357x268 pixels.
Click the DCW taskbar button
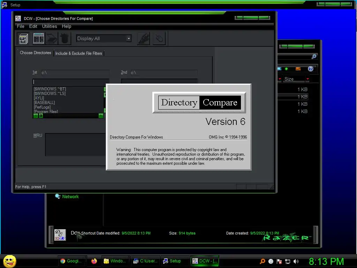point(204,261)
